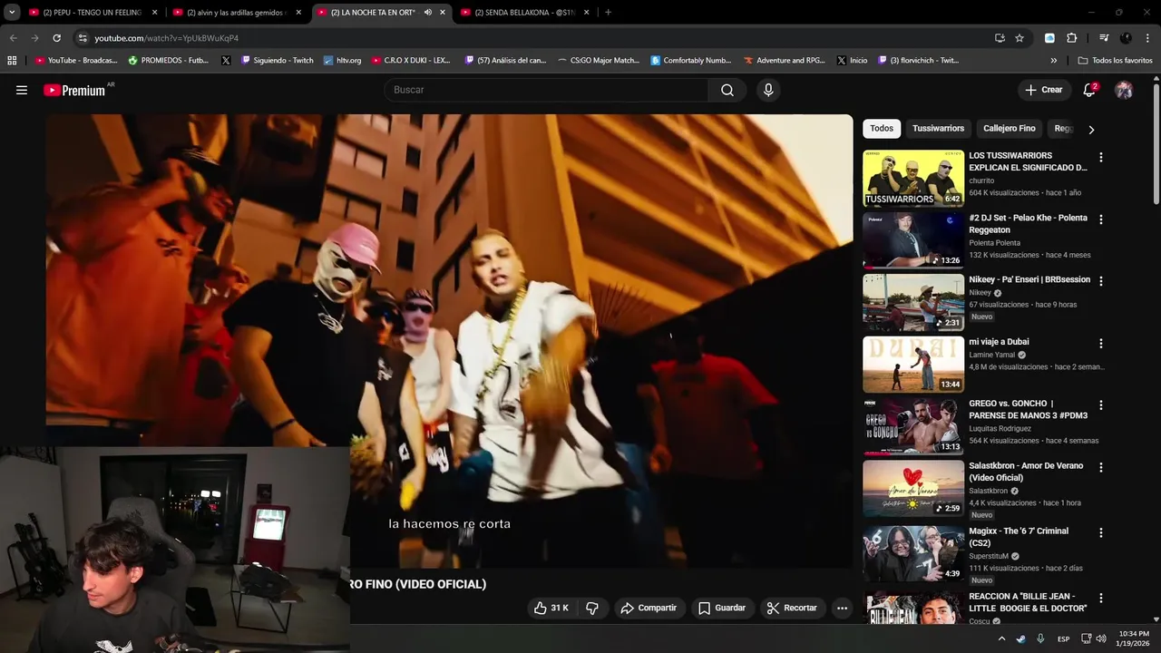Viewport: 1161px width, 653px height.
Task: Open options menu for Amor De Verano video
Action: point(1101,467)
